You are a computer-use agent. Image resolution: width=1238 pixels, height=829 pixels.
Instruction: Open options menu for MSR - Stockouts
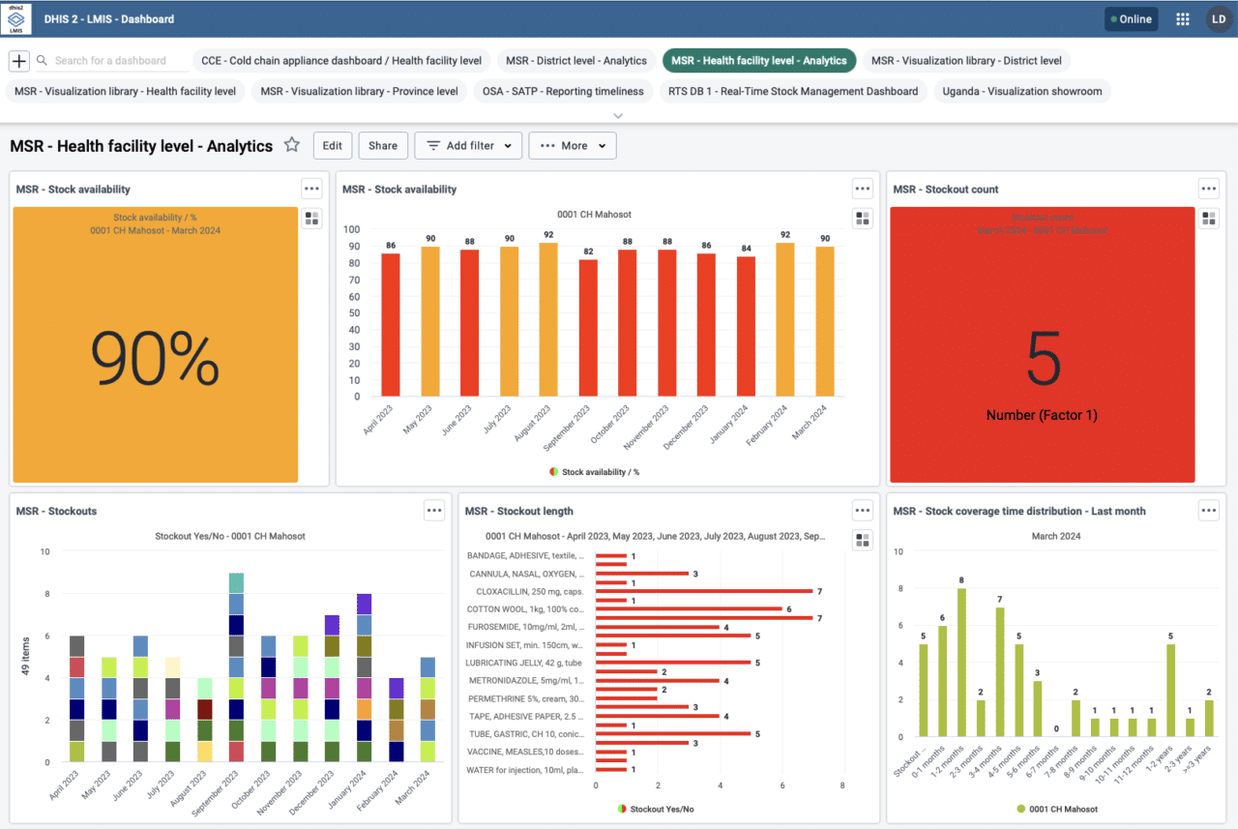click(434, 511)
